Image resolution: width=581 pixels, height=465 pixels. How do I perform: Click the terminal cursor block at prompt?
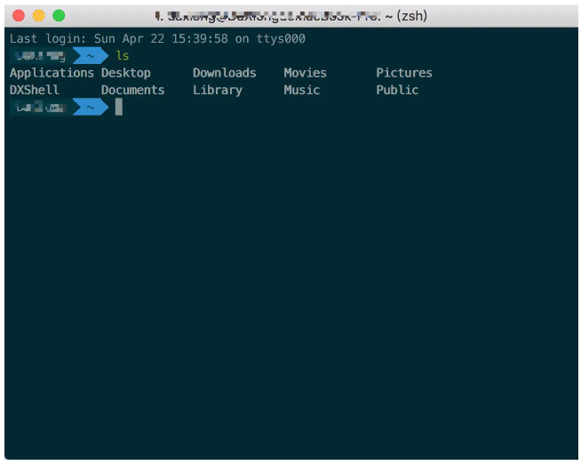(x=118, y=108)
